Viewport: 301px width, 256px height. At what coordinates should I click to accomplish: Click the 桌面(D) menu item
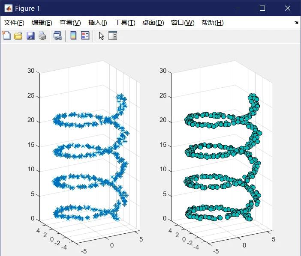tap(153, 23)
